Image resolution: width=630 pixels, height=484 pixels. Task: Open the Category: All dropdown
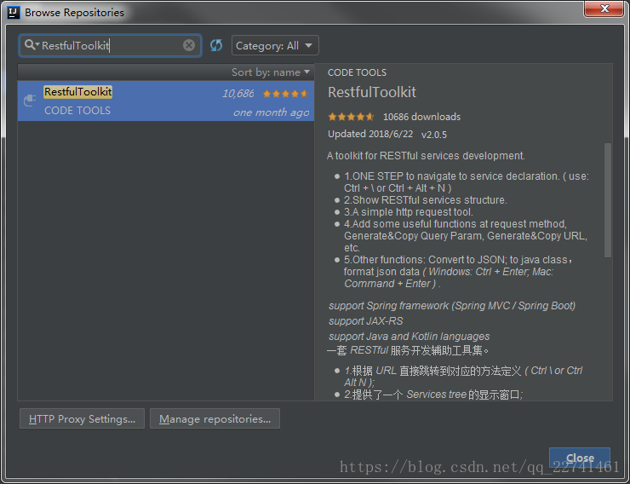coord(275,45)
